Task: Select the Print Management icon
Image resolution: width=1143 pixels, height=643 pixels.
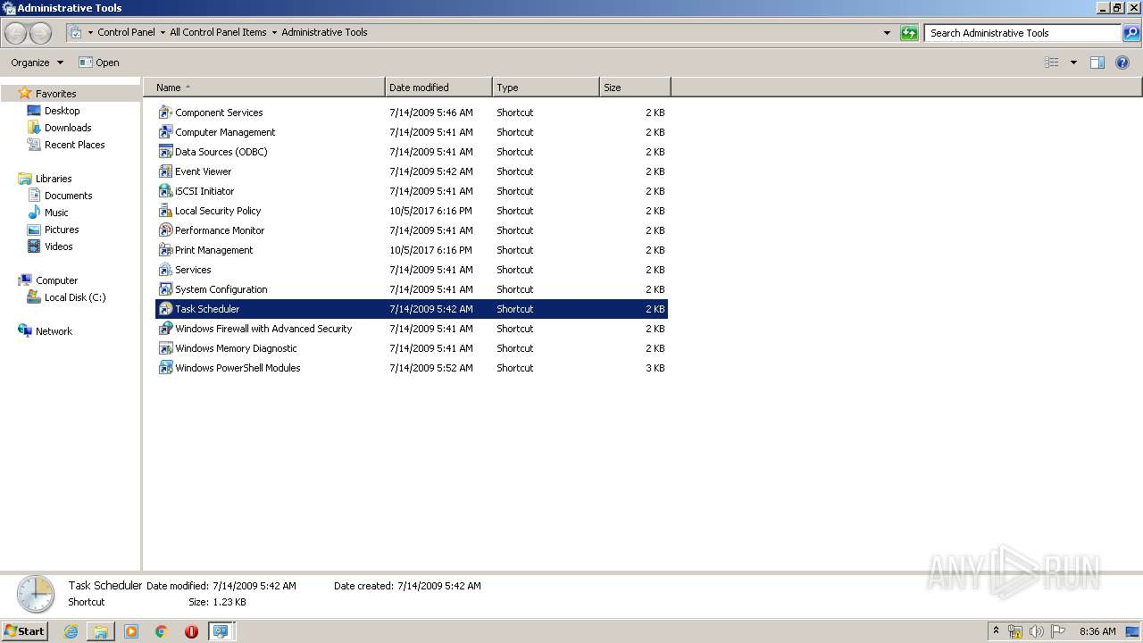Action: pos(165,250)
